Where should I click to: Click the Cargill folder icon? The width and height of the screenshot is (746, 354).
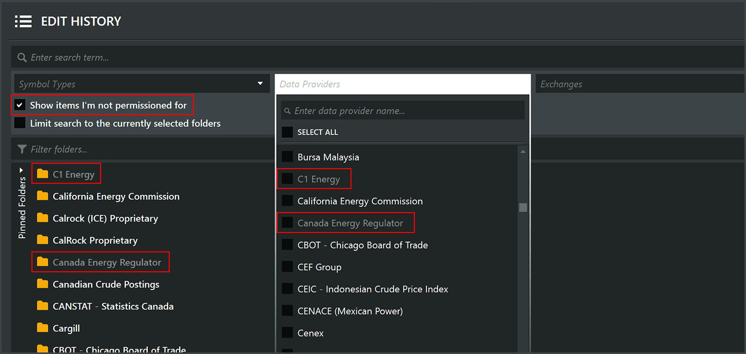42,328
